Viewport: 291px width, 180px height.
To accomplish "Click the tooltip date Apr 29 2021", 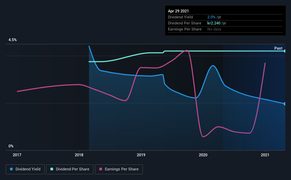I will point(178,11).
